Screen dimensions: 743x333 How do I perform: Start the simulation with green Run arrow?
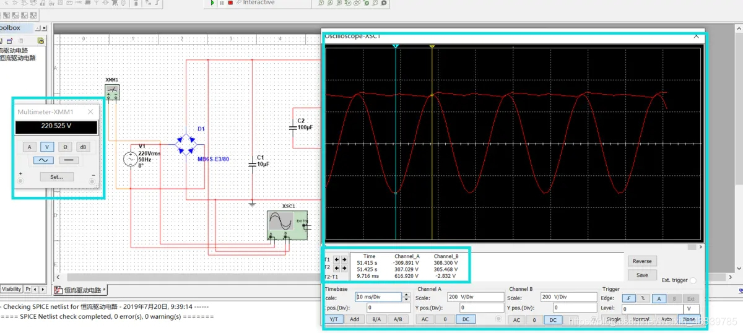click(212, 3)
